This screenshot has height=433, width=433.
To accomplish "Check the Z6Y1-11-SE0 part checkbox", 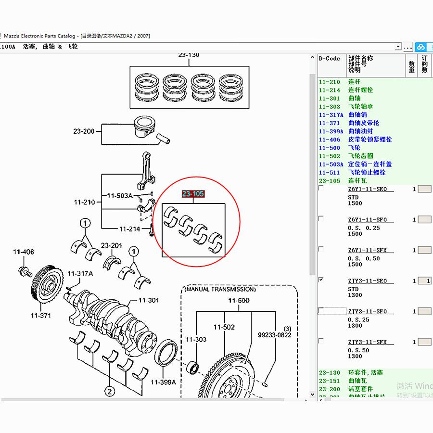I will [321, 188].
